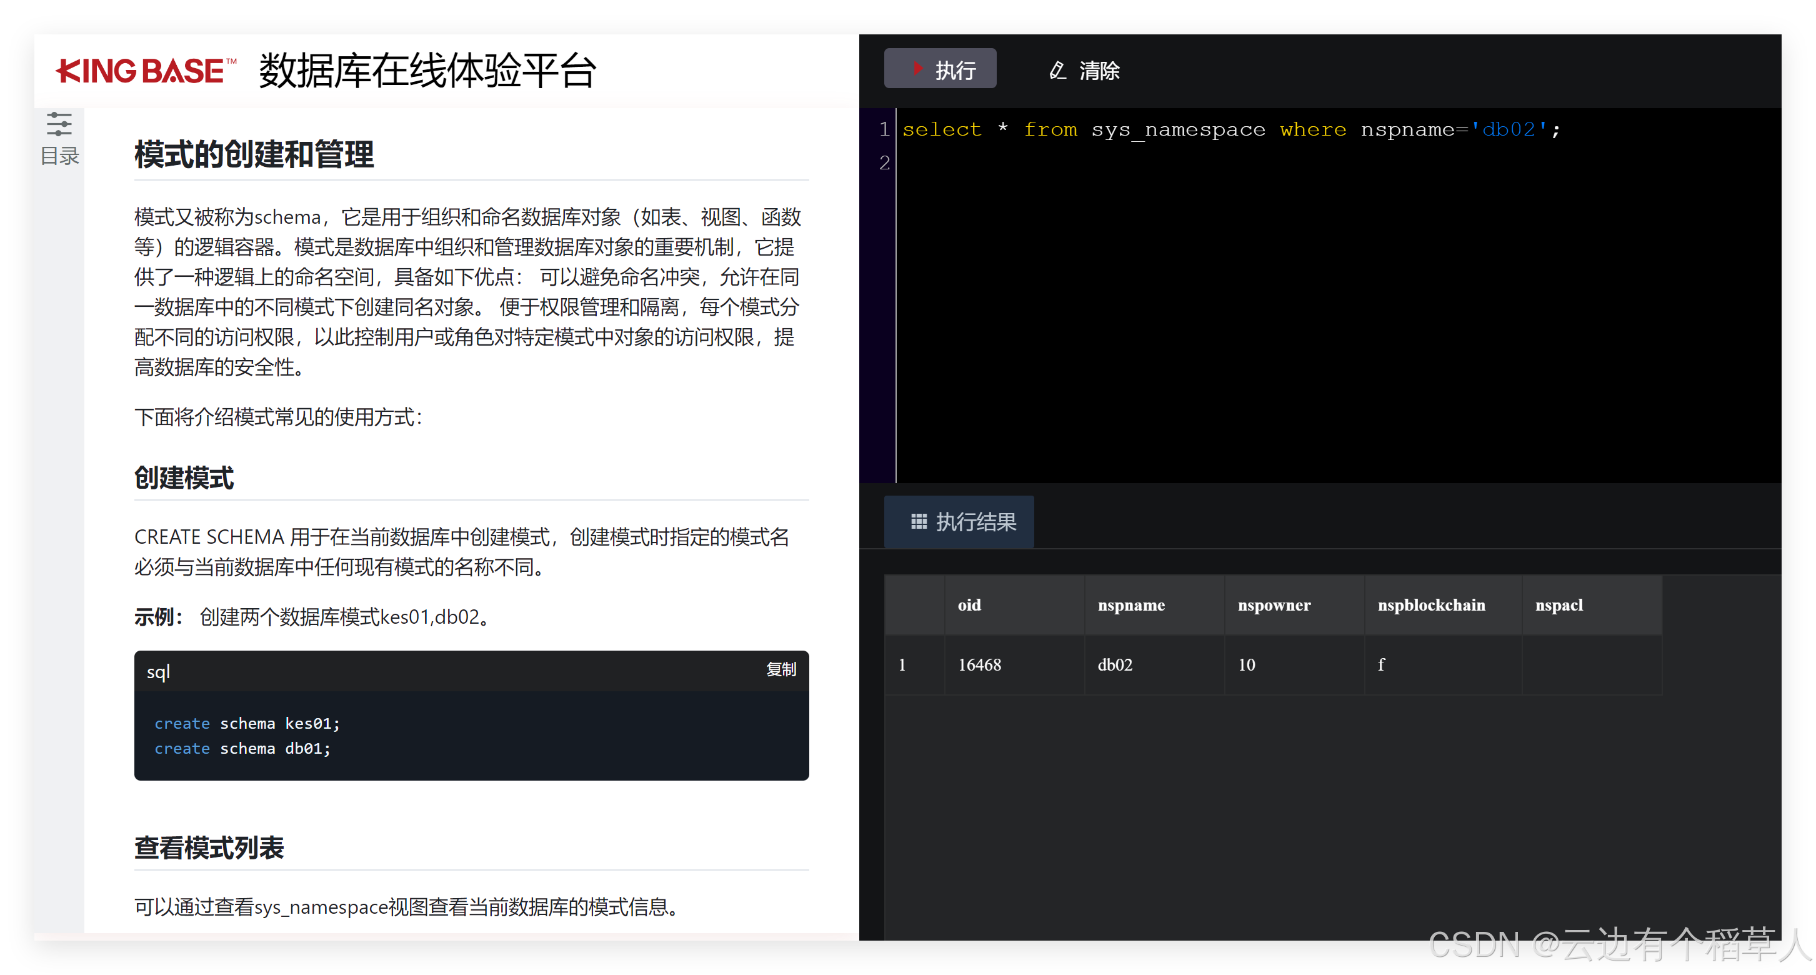Click the db02 cell in results
Image resolution: width=1816 pixels, height=975 pixels.
[1115, 665]
